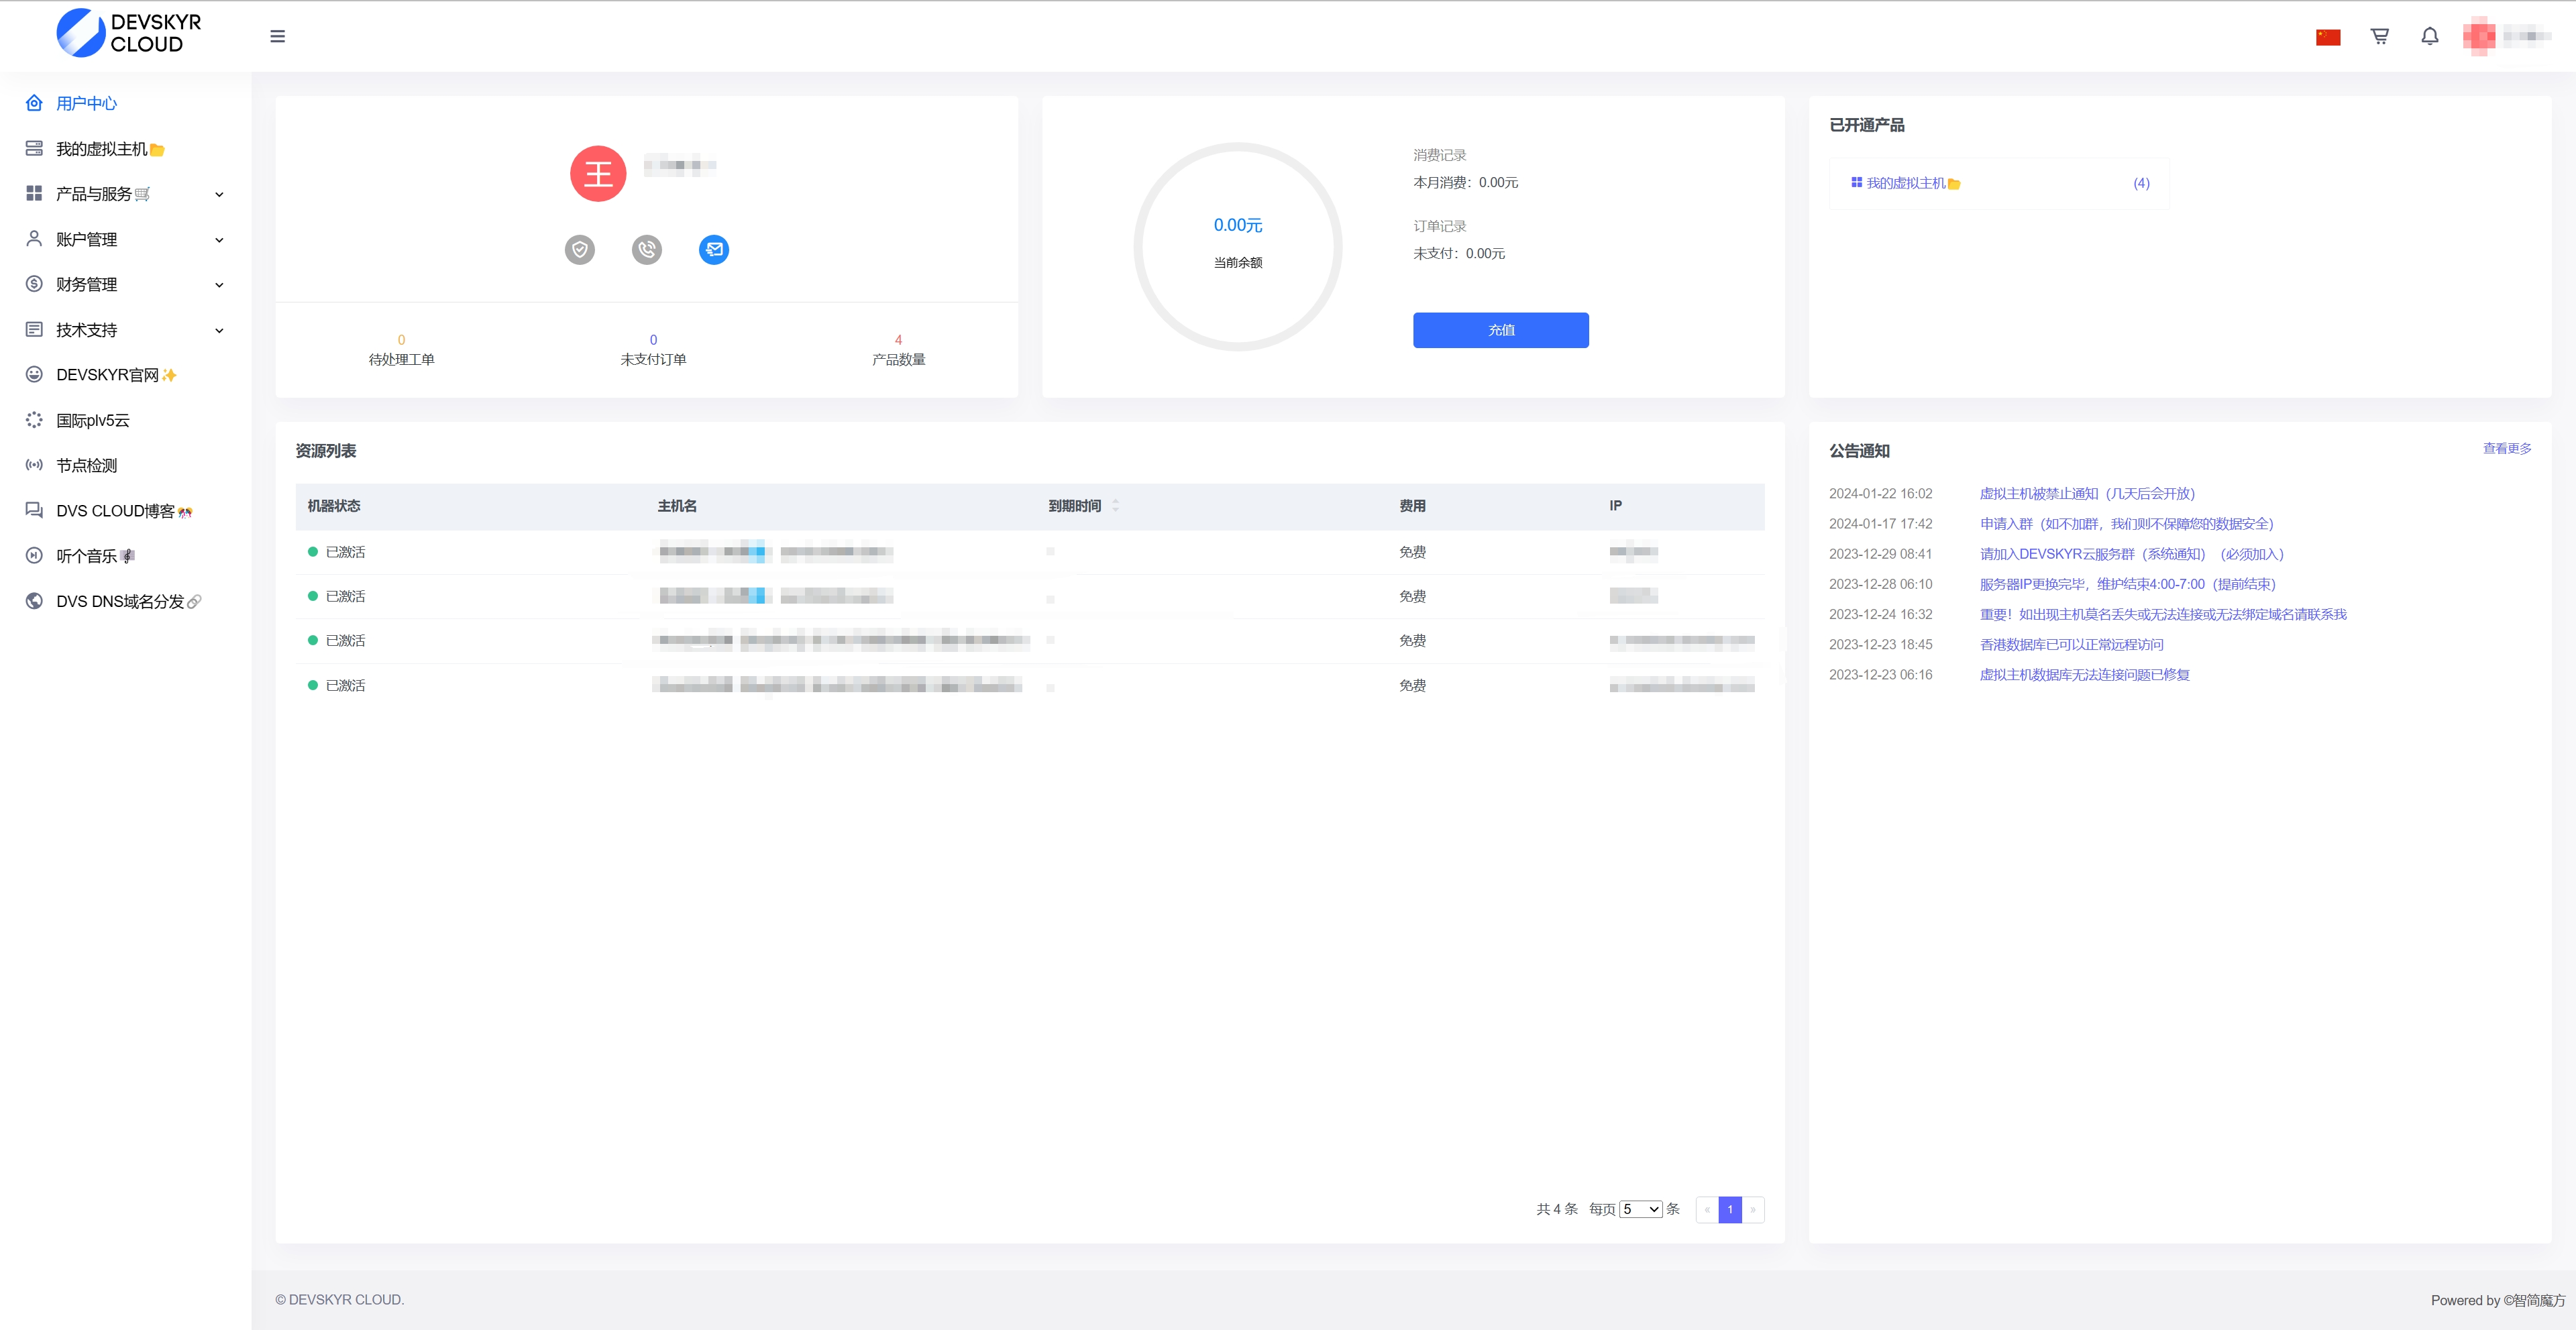Go to 节点检测 in the sidebar
Screen dimensions: 2576x1330
click(86, 465)
